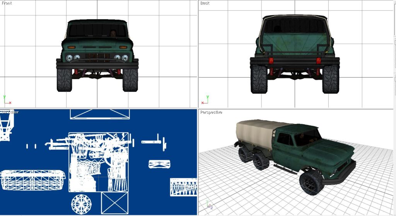
Task: Click the axis gizmo in Back view
Action: click(205, 100)
